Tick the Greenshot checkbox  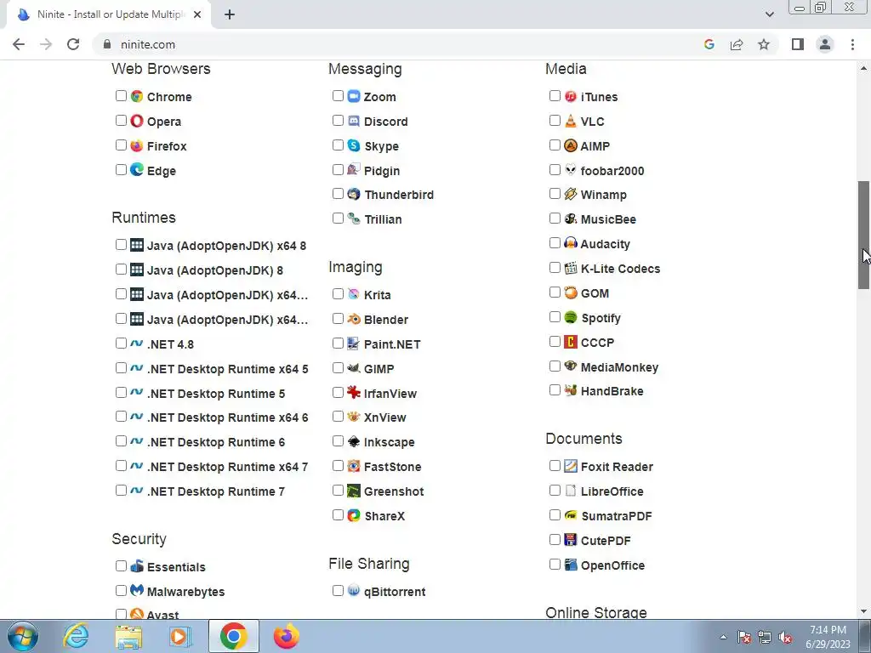[338, 491]
